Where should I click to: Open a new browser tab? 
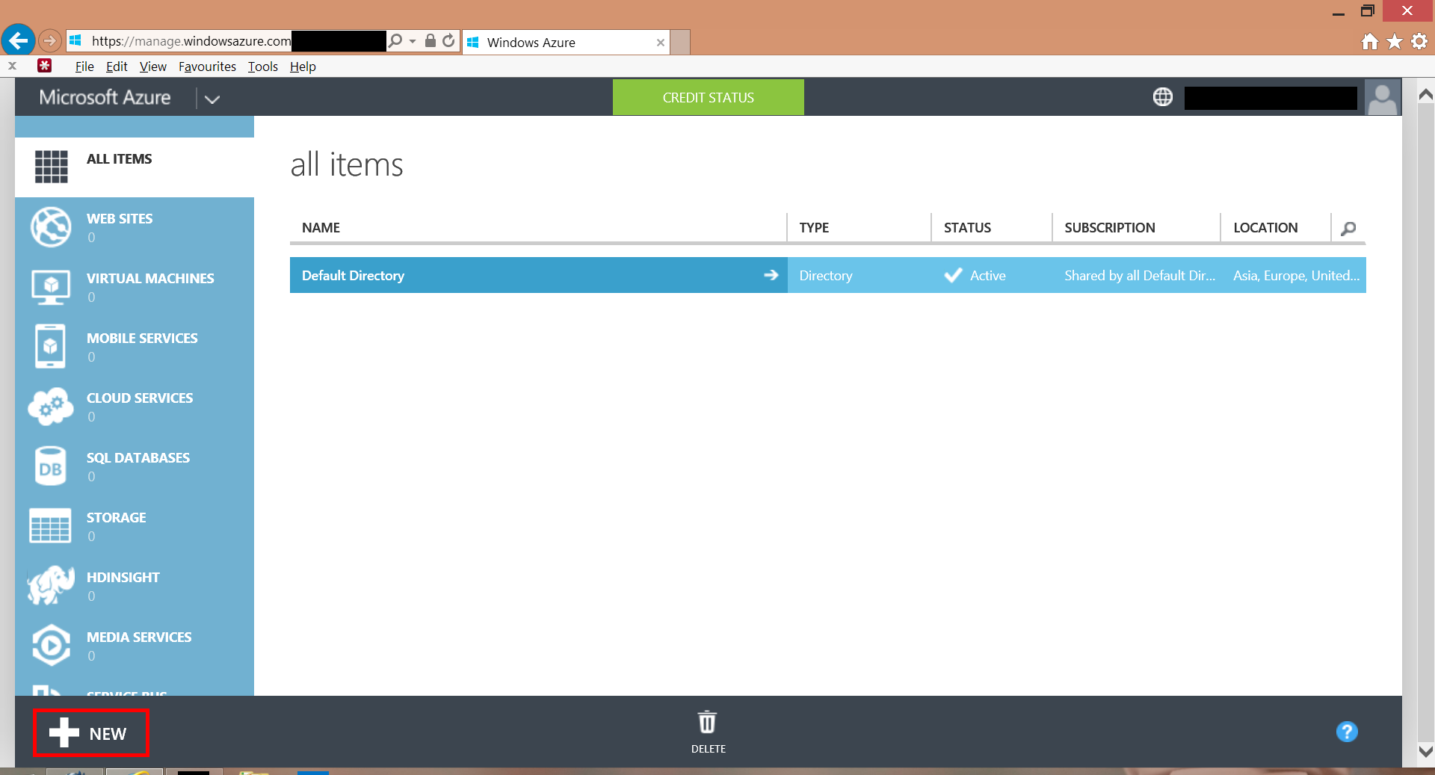[x=680, y=42]
